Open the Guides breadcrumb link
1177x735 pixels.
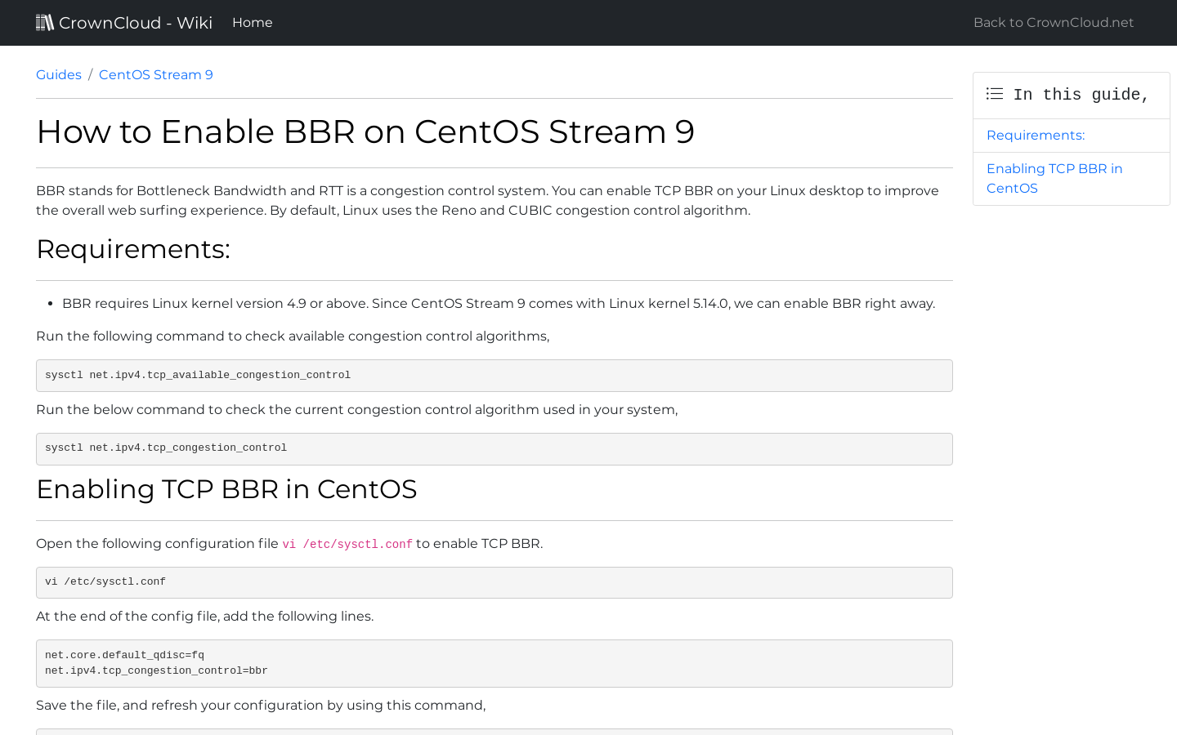(58, 74)
